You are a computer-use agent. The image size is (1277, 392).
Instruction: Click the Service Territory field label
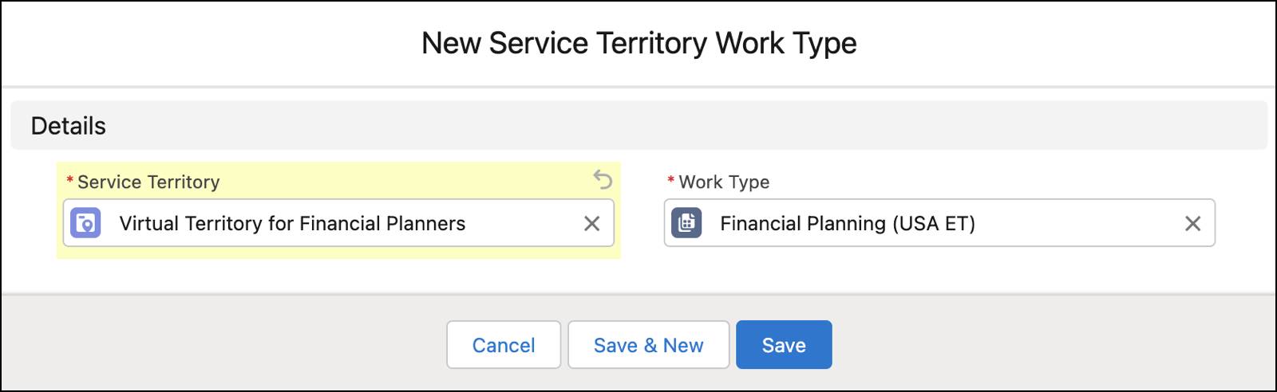(x=148, y=182)
